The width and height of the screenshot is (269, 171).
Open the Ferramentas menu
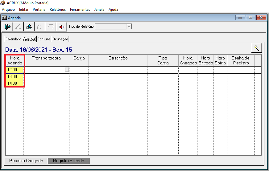click(x=80, y=10)
